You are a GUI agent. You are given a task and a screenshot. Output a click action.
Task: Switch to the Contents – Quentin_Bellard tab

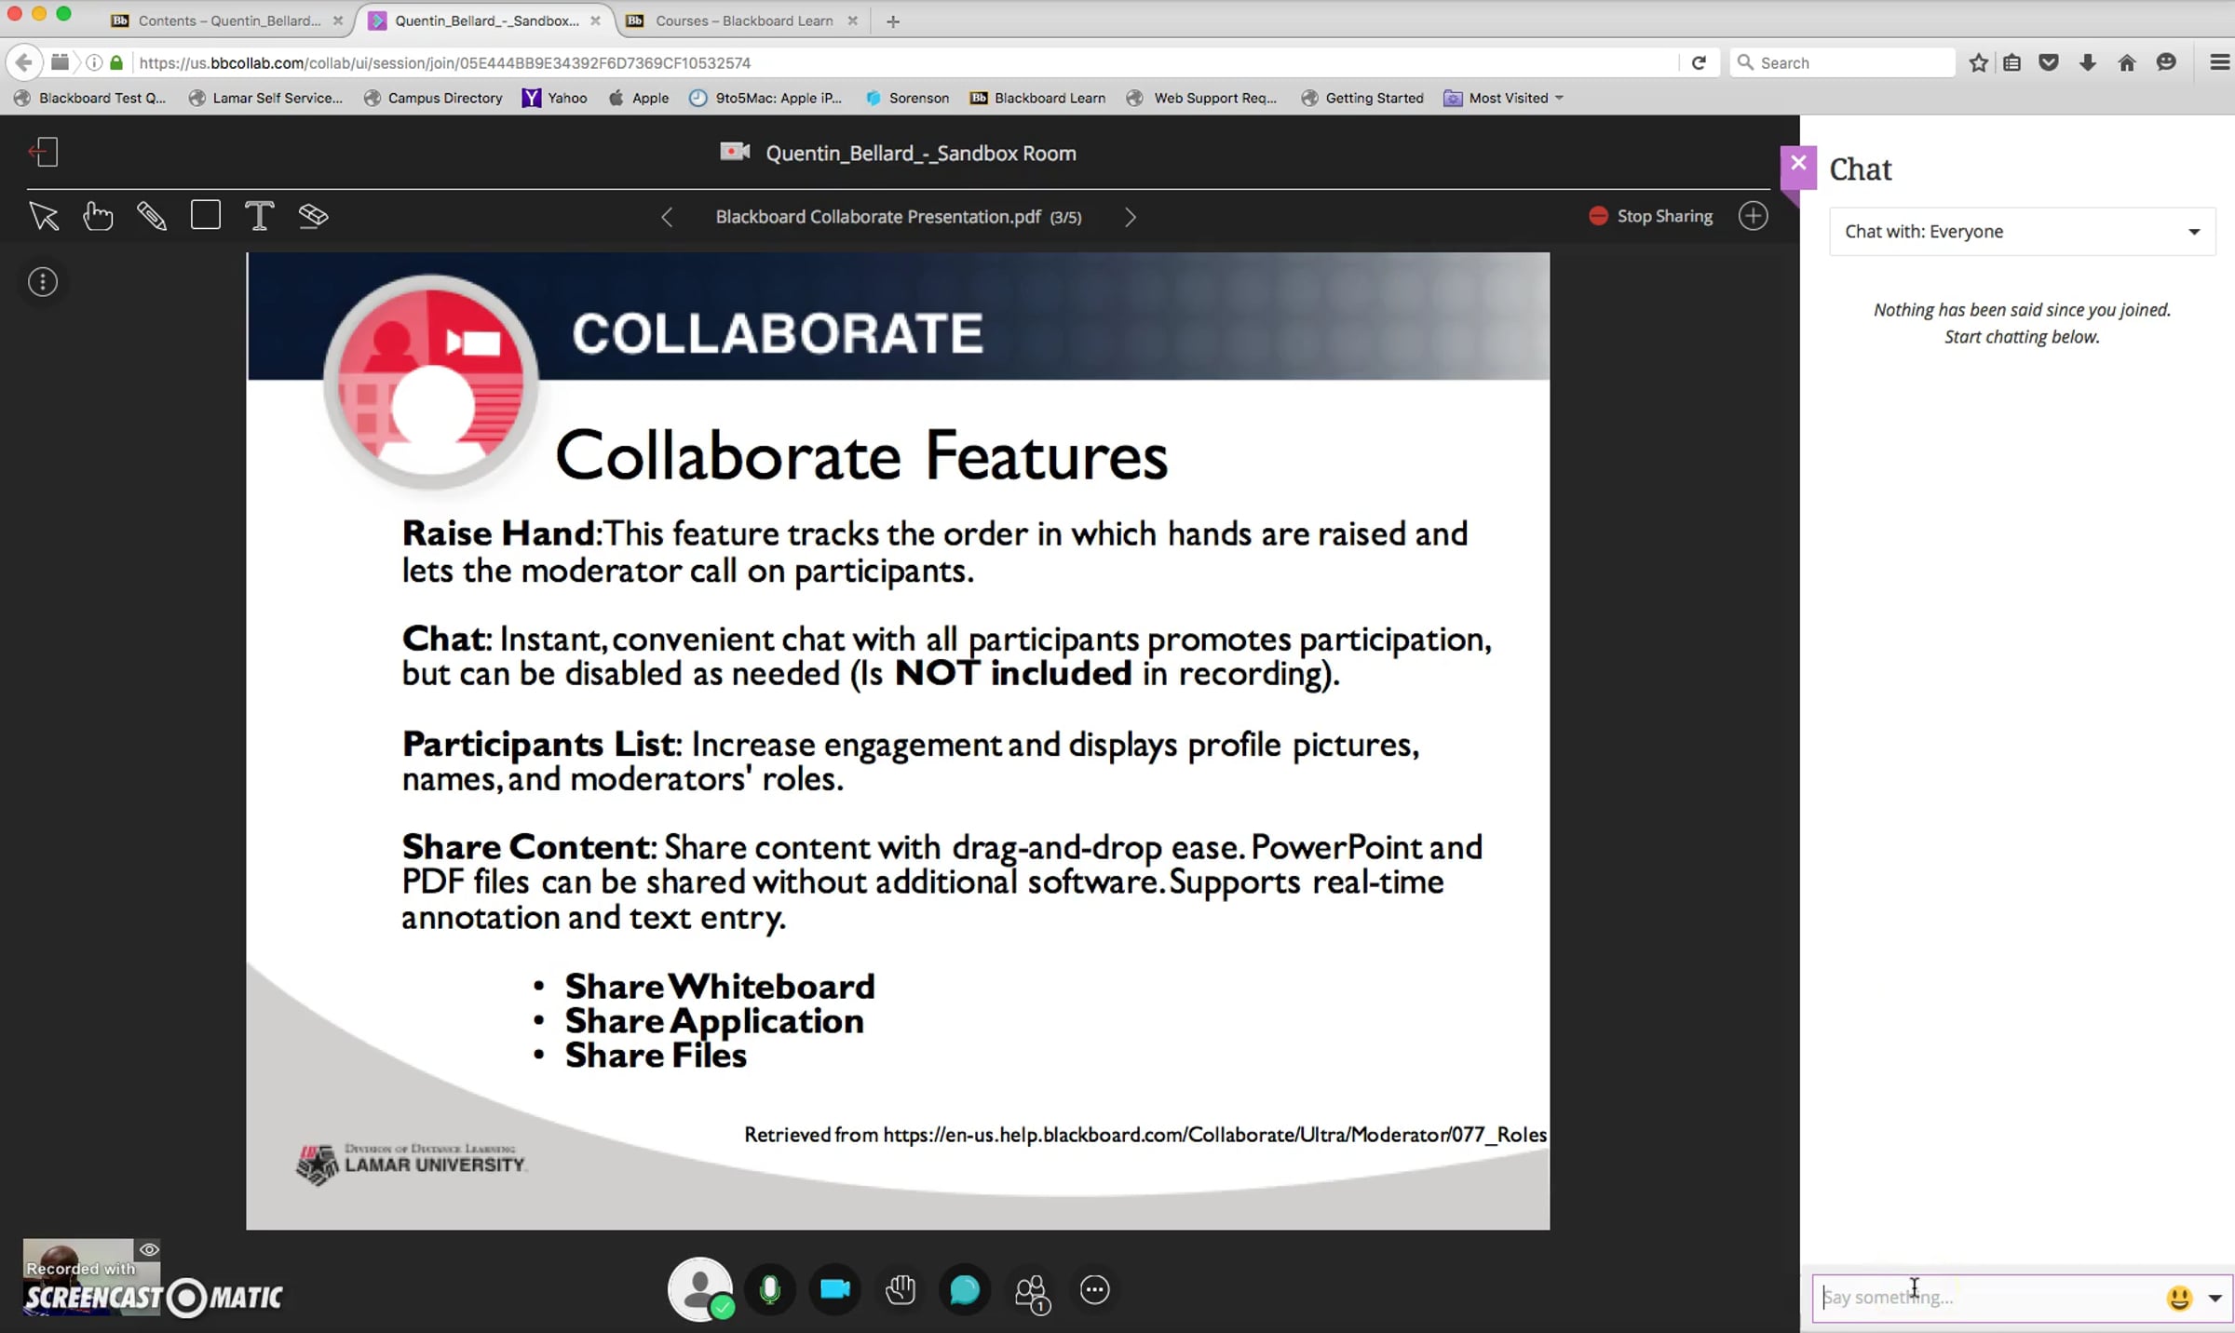(x=227, y=20)
